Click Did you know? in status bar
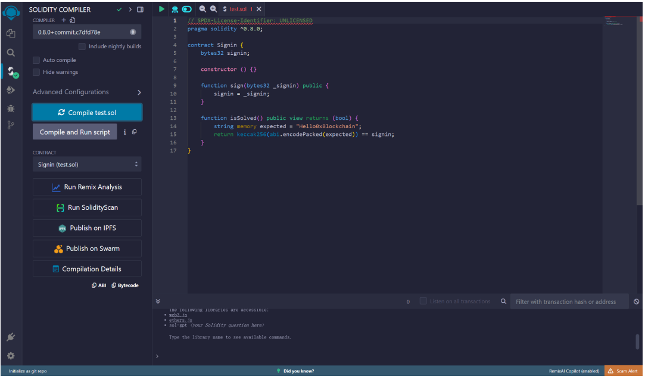 (295, 371)
